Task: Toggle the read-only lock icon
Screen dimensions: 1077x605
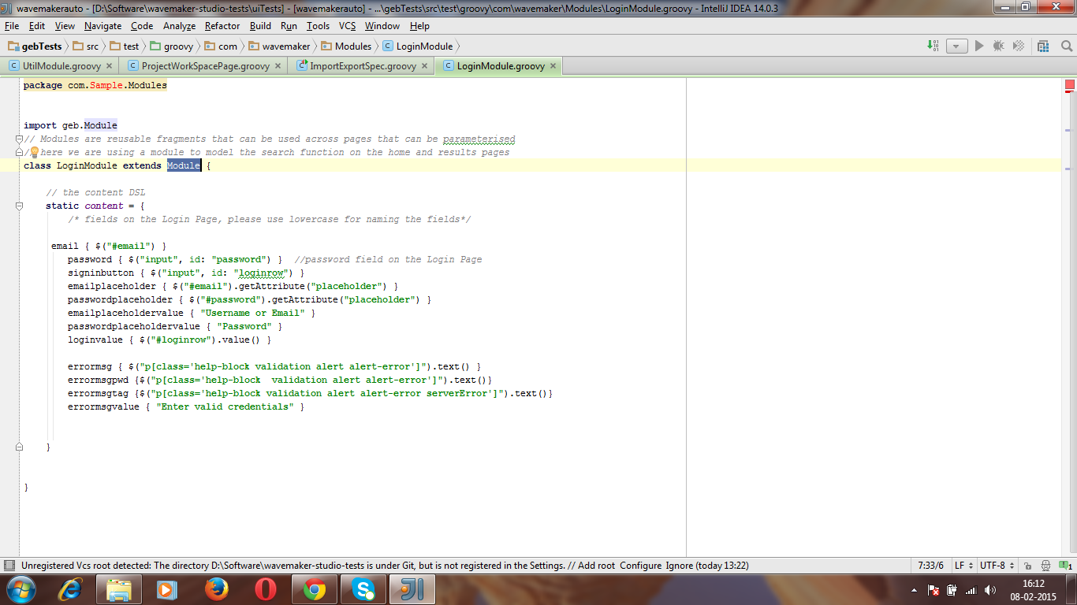Action: coord(1027,566)
